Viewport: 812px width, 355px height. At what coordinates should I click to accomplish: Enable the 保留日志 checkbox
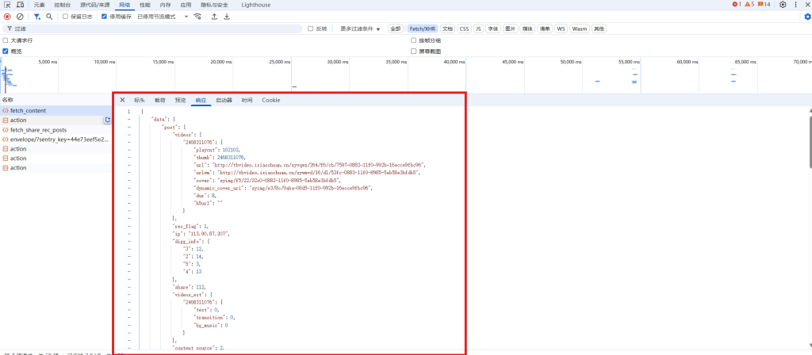[66, 16]
